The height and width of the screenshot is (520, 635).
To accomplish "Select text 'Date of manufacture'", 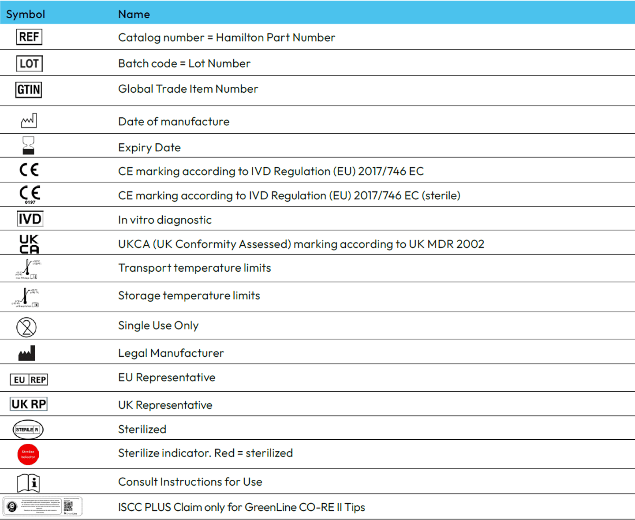I will 174,122.
